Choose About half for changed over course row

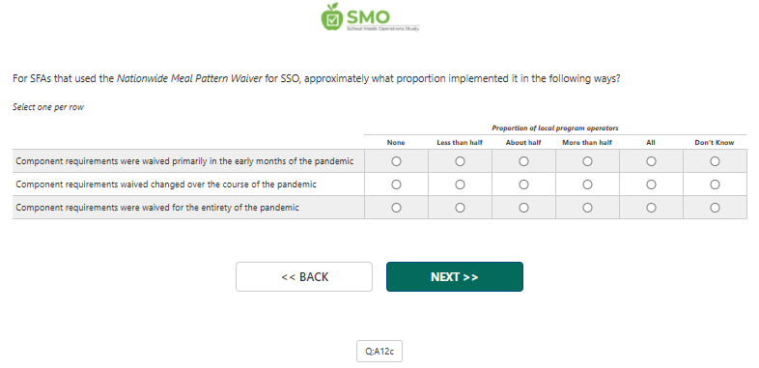(523, 184)
